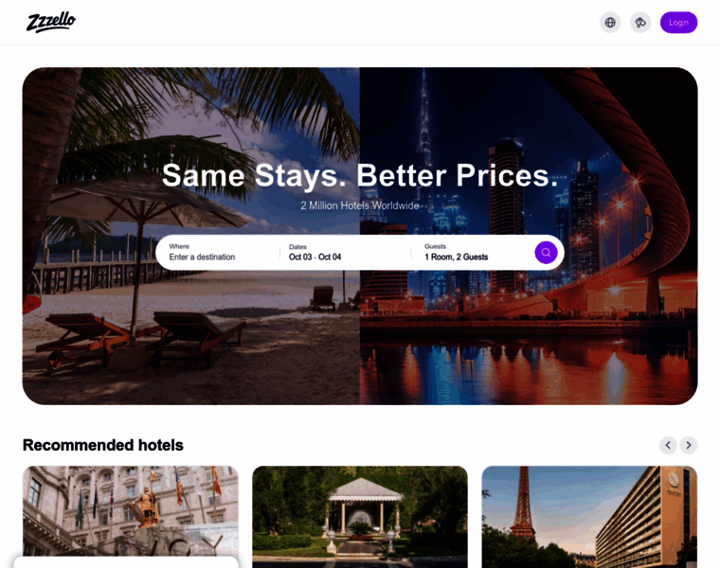
Task: Click the 'Recommended hotels' heading
Action: click(x=103, y=445)
